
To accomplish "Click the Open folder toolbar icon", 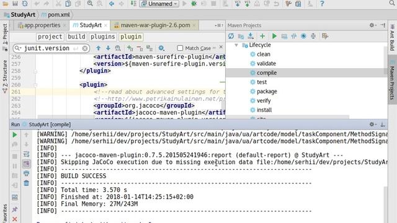I will (6, 4).
